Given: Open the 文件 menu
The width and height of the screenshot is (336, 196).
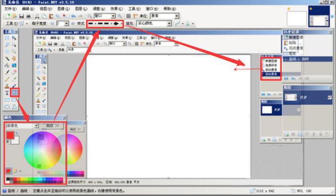Looking at the screenshot, I should [x=10, y=9].
